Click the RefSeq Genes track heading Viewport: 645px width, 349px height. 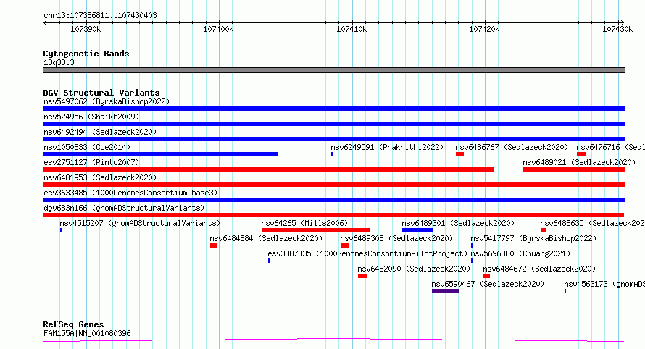[73, 324]
